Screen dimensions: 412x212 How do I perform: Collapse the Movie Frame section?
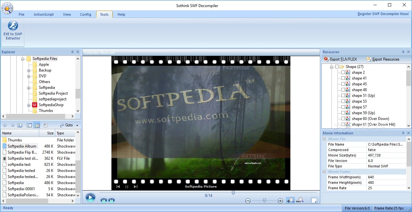(324, 172)
